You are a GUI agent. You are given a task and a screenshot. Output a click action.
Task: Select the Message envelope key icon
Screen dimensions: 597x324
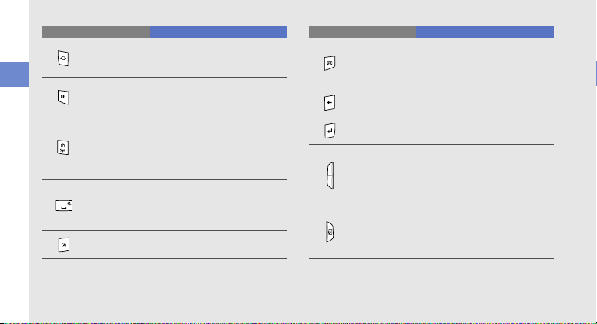pos(330,63)
